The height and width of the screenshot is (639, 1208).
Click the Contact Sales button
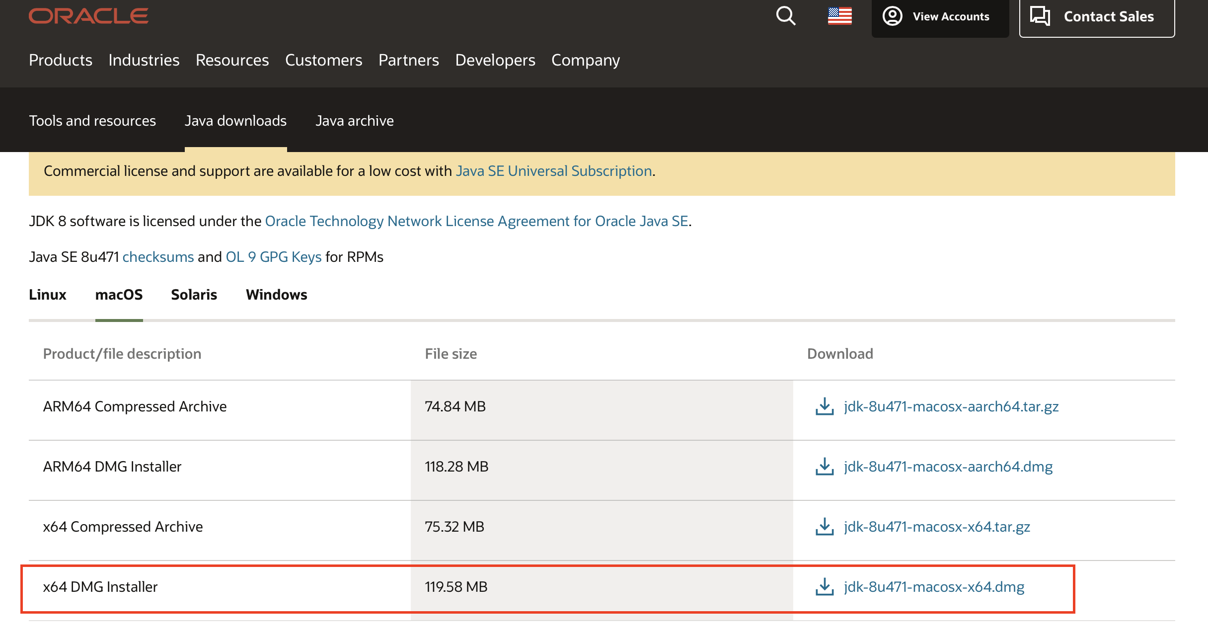pyautogui.click(x=1097, y=17)
